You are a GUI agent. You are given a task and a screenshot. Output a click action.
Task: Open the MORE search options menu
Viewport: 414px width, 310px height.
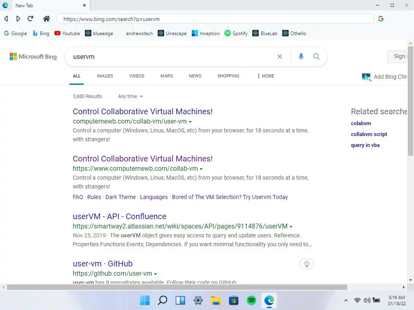click(x=266, y=76)
